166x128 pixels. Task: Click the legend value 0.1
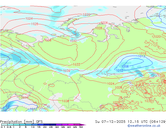[x=2, y=127]
